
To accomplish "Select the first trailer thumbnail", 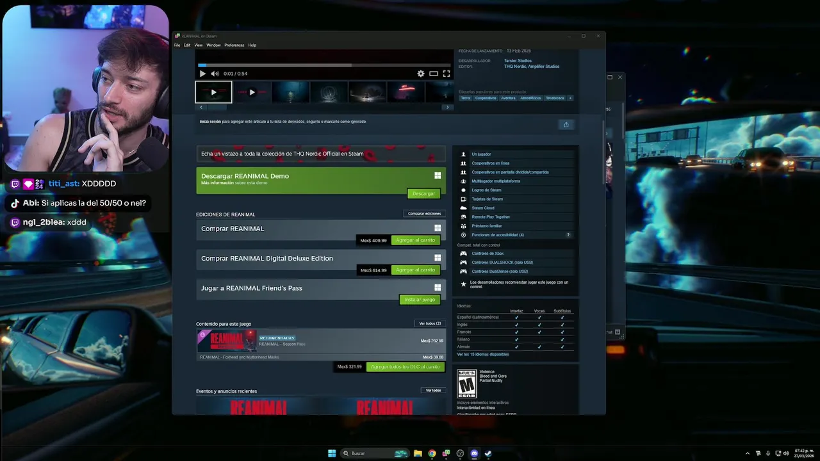I will pyautogui.click(x=213, y=92).
